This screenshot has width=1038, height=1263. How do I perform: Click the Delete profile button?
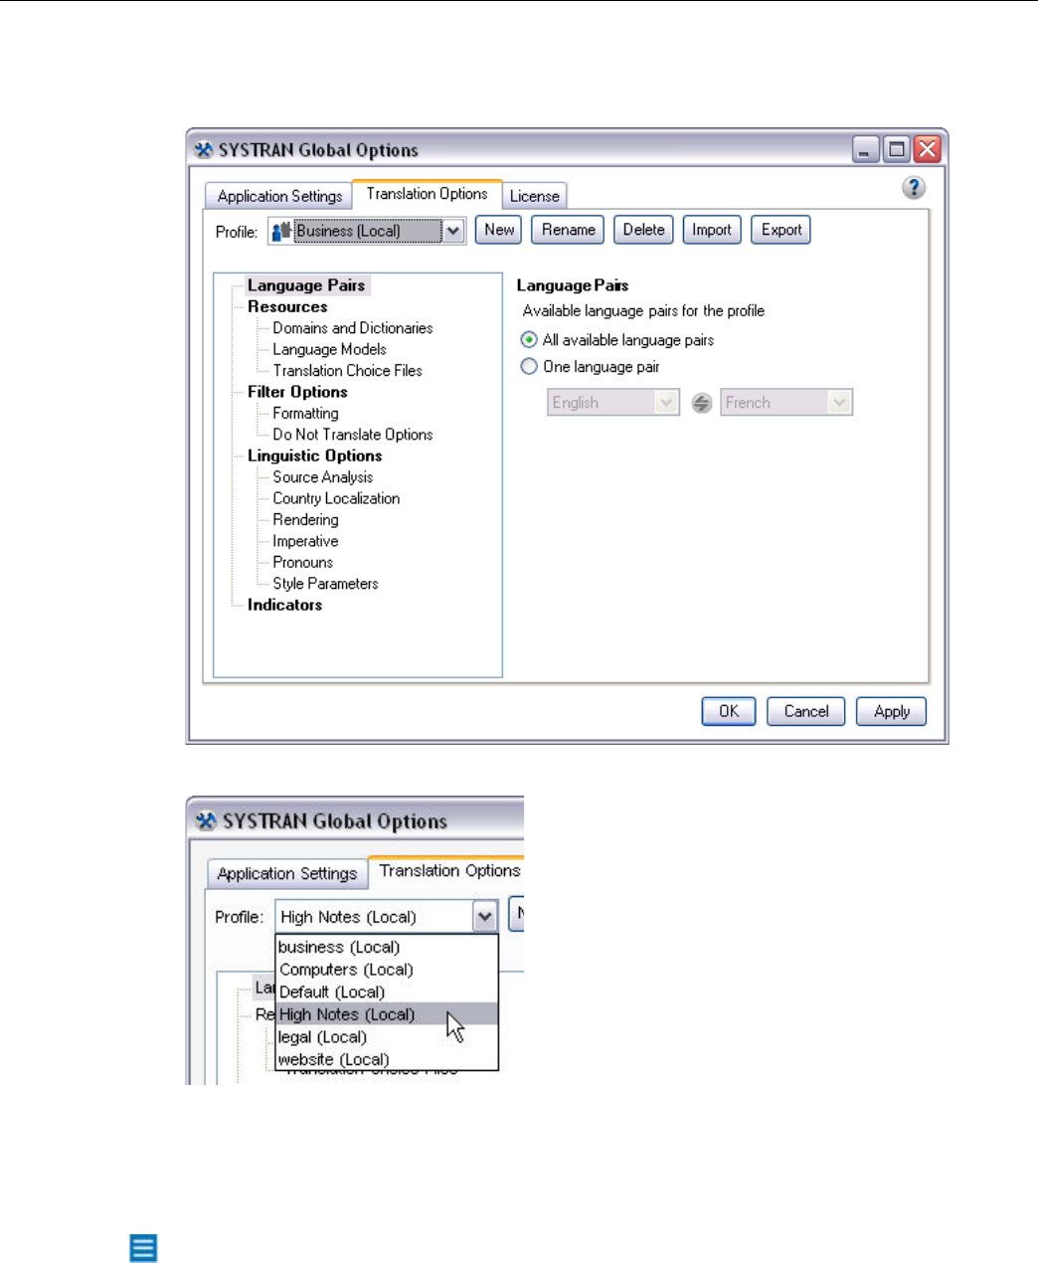pos(643,230)
